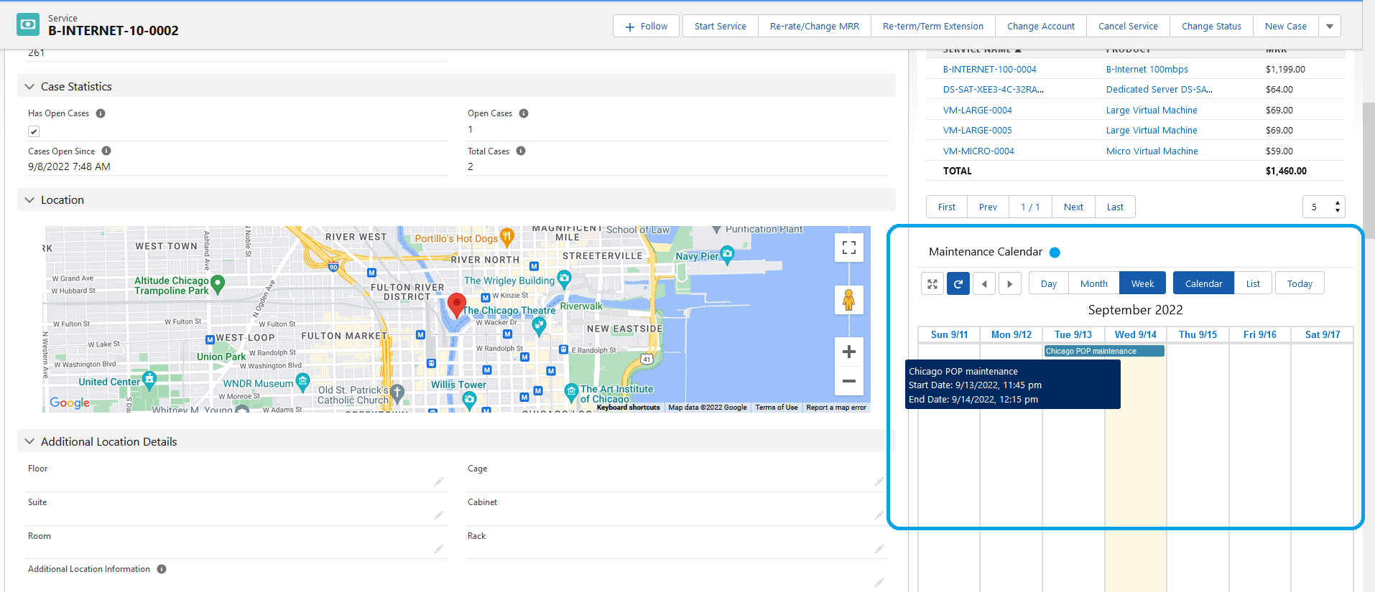Edit the Room field pencil icon

click(x=439, y=549)
